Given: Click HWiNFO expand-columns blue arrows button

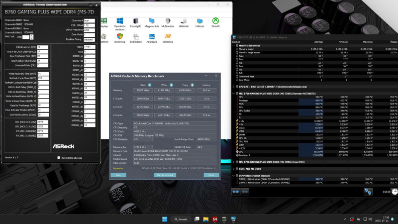Looking at the screenshot, I should [x=236, y=192].
